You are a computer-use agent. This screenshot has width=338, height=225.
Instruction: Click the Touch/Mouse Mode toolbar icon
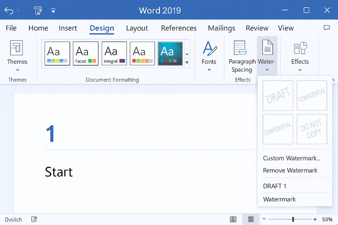(38, 10)
